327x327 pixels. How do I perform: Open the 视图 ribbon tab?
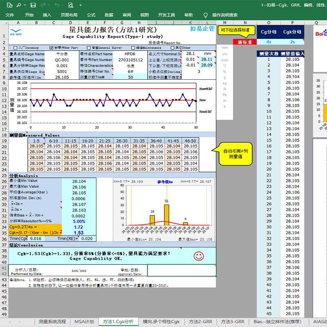(x=145, y=15)
